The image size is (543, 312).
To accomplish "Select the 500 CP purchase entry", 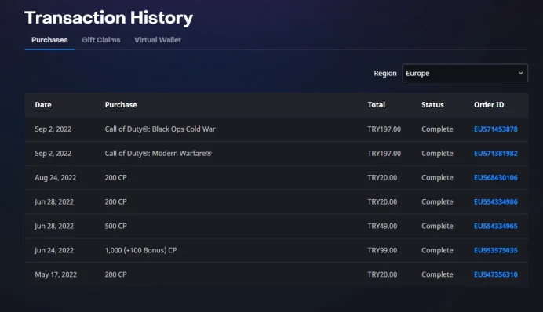I will tap(115, 226).
